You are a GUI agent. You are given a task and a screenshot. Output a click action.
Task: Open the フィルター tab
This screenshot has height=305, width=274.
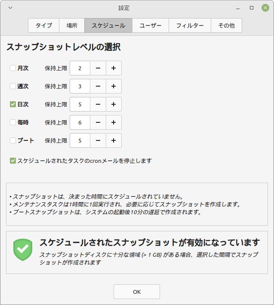pos(190,25)
